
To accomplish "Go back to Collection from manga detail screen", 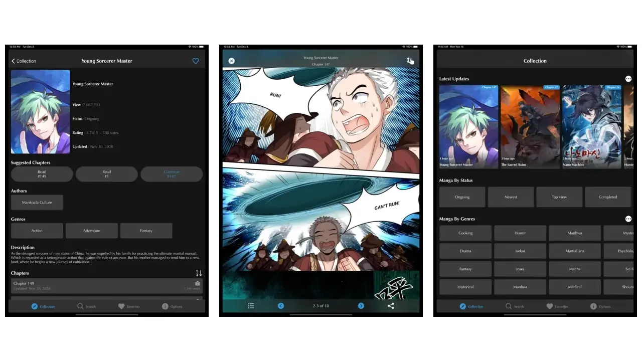I will coord(24,61).
